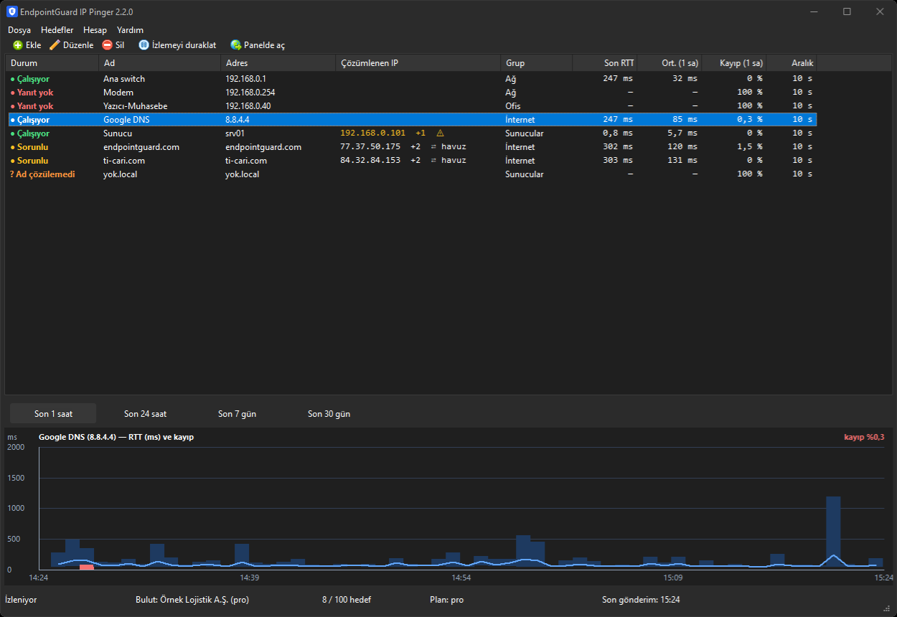This screenshot has height=617, width=897.
Task: Click the warning triangle icon in the Sunucu row
Action: click(x=440, y=133)
